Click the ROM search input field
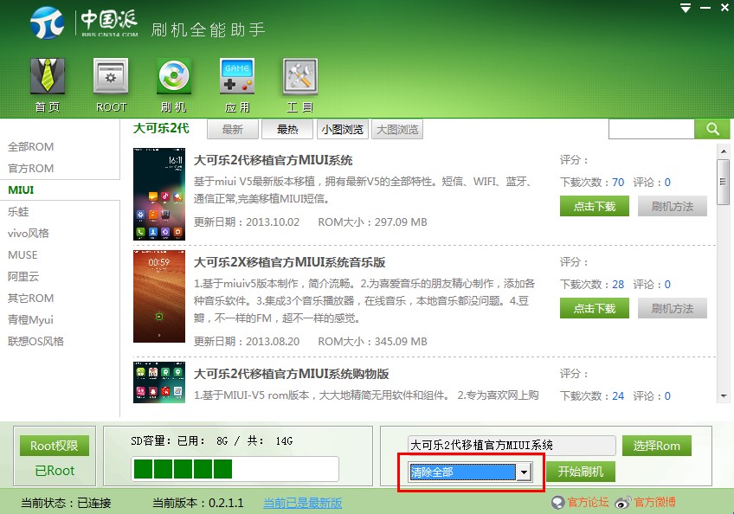734x514 pixels. [652, 129]
